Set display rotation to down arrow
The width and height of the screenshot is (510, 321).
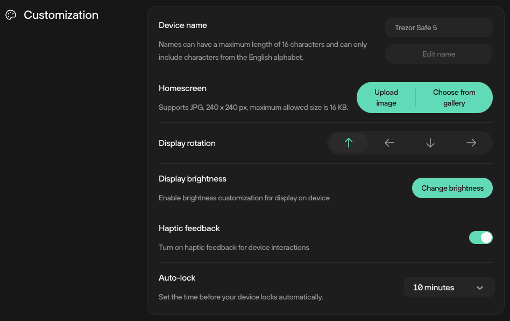[x=430, y=143]
